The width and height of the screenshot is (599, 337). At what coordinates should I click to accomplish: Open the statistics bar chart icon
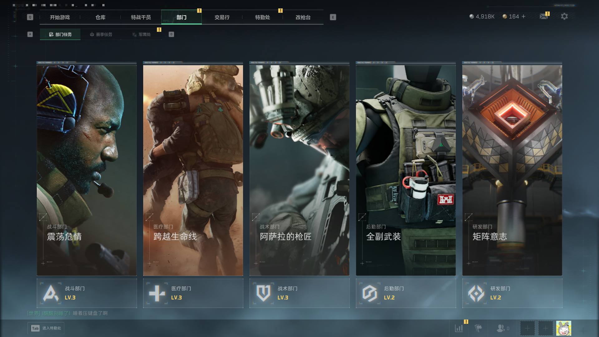(x=459, y=328)
